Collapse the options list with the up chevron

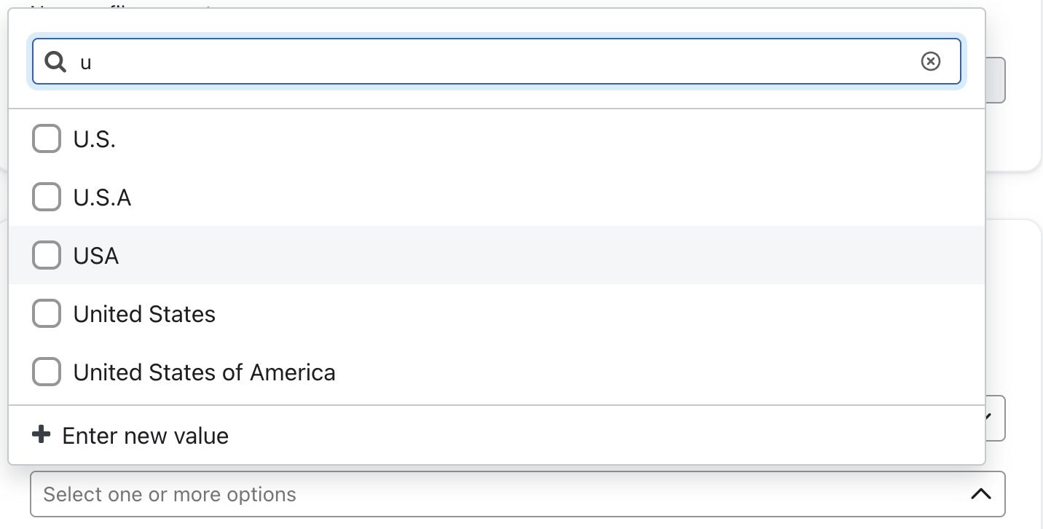pyautogui.click(x=981, y=494)
